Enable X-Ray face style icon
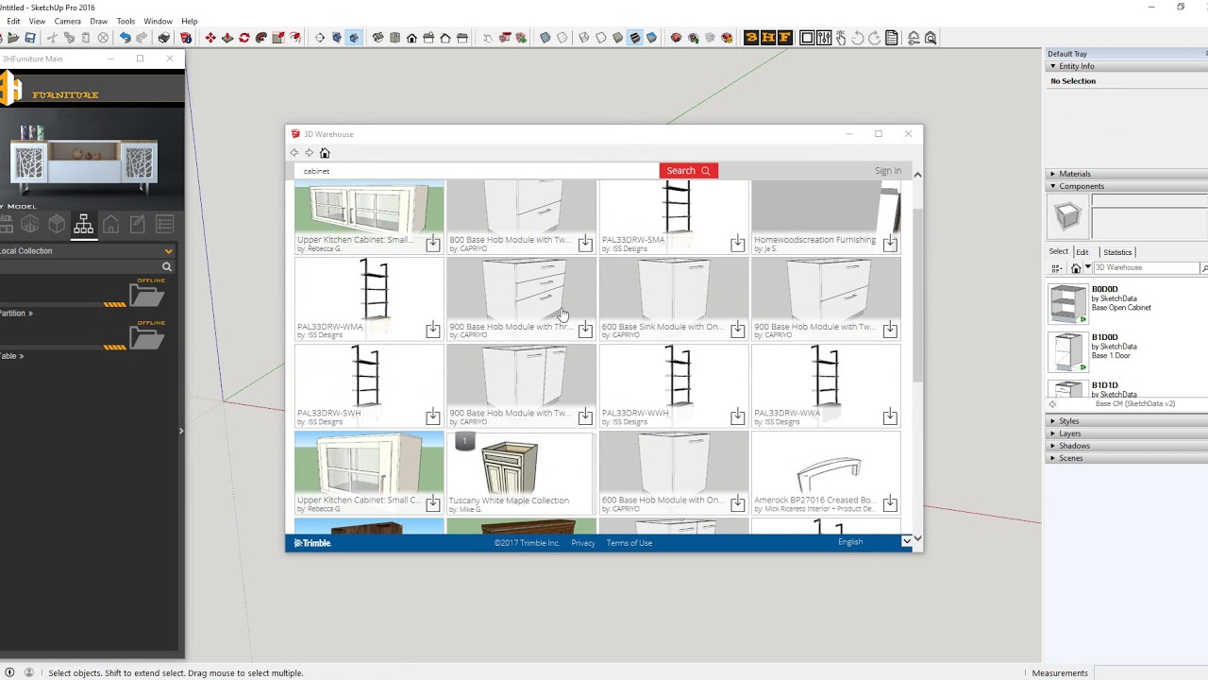This screenshot has width=1208, height=680. tap(545, 38)
